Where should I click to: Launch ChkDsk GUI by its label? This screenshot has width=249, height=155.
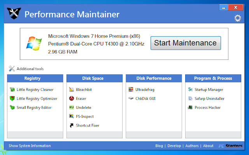point(145,99)
